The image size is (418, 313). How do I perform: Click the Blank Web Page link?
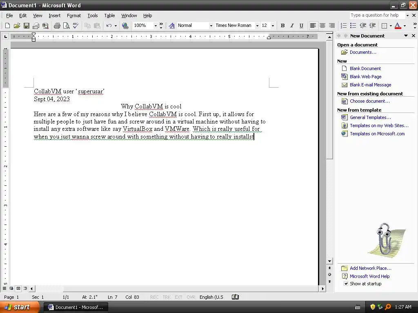(x=365, y=77)
